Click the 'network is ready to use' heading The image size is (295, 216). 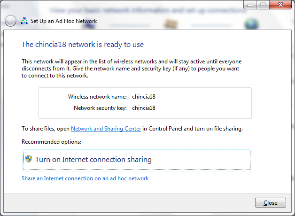[83, 45]
